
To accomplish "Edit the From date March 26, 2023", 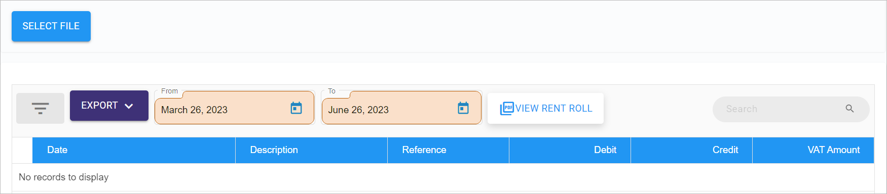I will pyautogui.click(x=194, y=110).
